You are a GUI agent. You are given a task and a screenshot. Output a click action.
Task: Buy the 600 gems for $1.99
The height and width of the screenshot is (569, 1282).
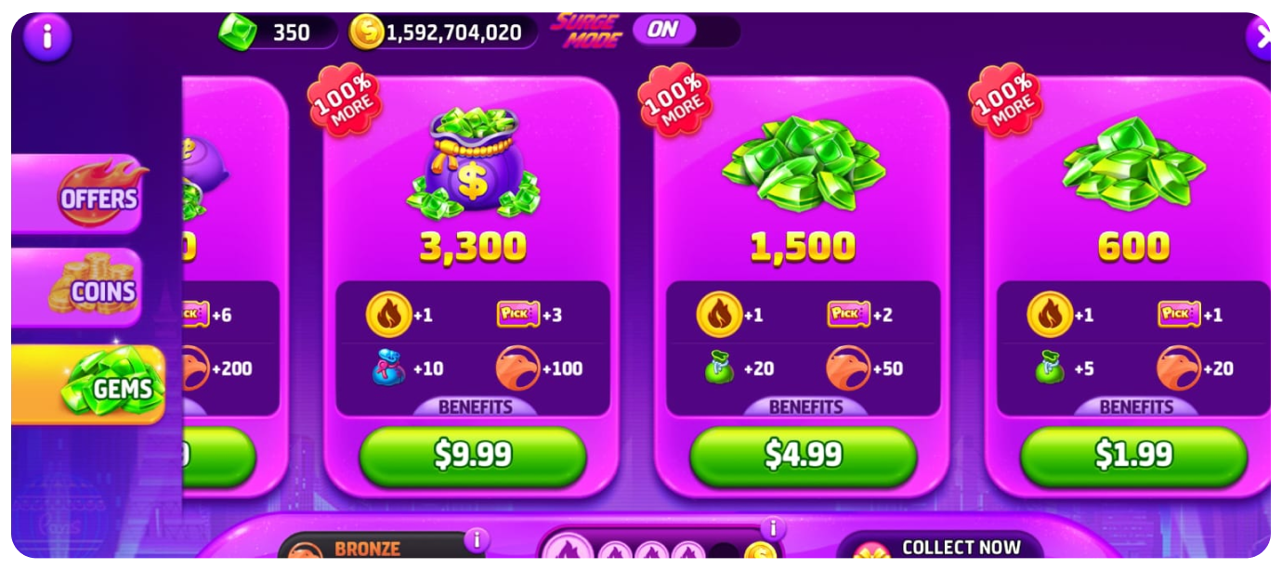tap(1133, 456)
